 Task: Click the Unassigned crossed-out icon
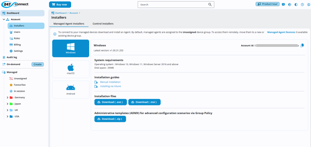tap(11, 78)
